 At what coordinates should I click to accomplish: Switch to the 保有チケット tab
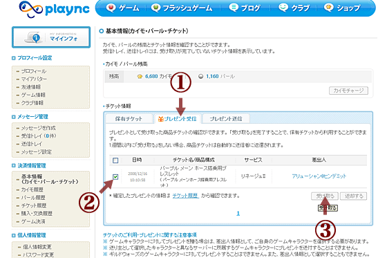click(x=129, y=119)
